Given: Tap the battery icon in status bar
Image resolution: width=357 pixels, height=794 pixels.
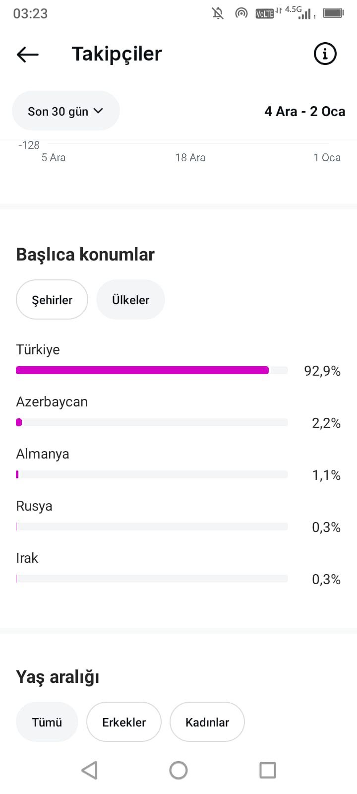Looking at the screenshot, I should coord(334,13).
